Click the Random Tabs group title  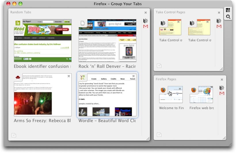click(21, 12)
